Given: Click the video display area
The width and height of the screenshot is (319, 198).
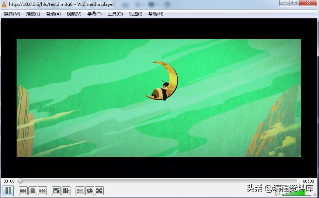Looking at the screenshot, I should pos(159,98).
